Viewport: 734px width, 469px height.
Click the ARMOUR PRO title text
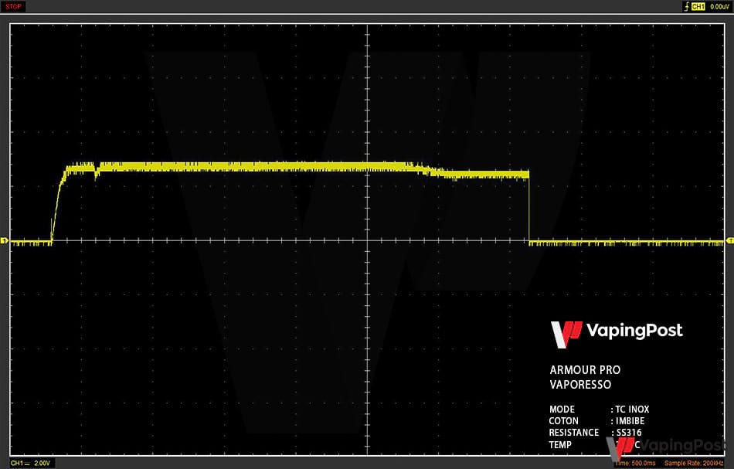pos(584,370)
